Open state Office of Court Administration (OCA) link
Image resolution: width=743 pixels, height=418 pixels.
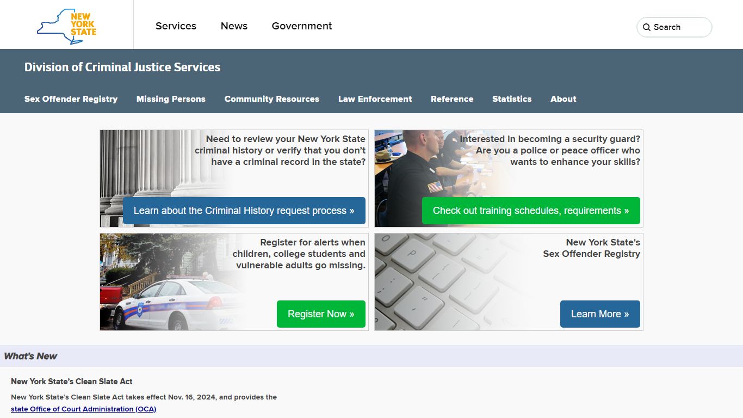[x=83, y=409]
